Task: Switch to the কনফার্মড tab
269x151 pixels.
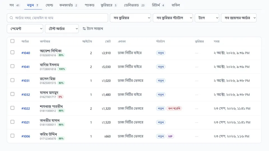Action: [68, 5]
